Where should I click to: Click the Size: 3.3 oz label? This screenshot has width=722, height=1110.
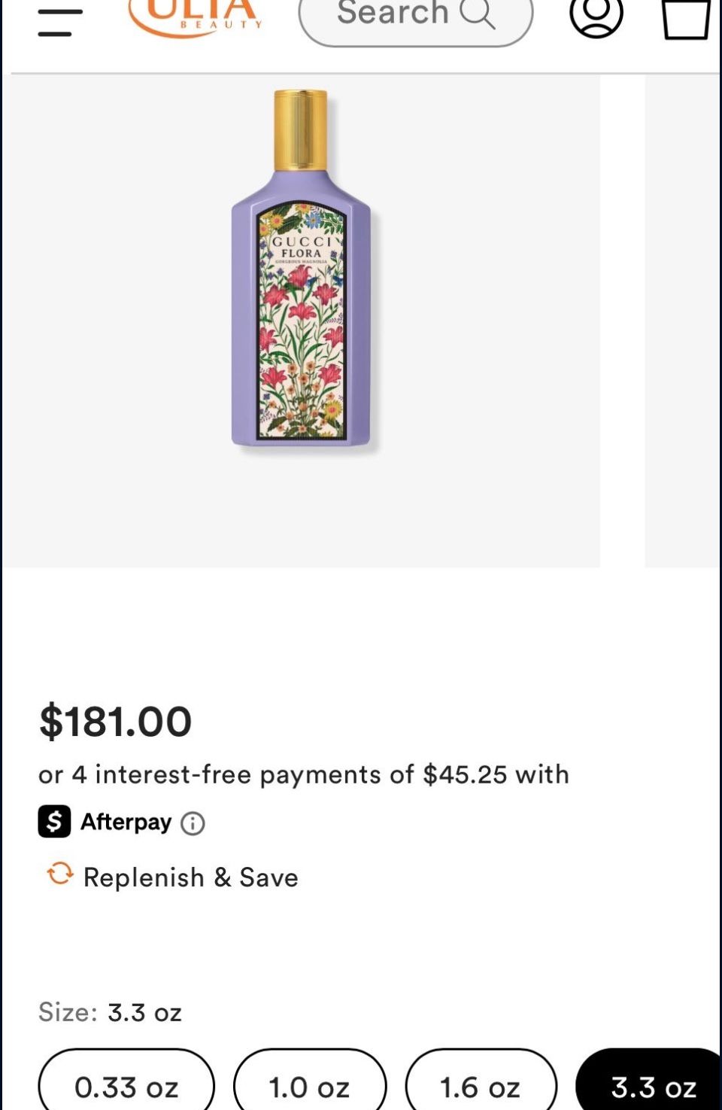[111, 1012]
